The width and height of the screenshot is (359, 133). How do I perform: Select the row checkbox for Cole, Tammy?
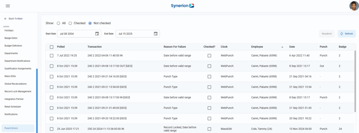coord(52,129)
